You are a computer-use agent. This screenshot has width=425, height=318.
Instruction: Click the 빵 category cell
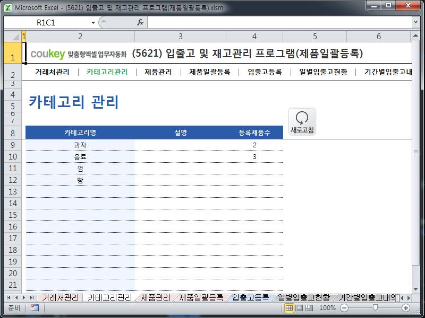coord(80,180)
